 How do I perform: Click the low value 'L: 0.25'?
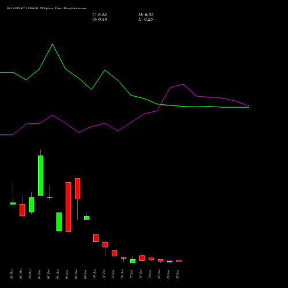coord(146,20)
